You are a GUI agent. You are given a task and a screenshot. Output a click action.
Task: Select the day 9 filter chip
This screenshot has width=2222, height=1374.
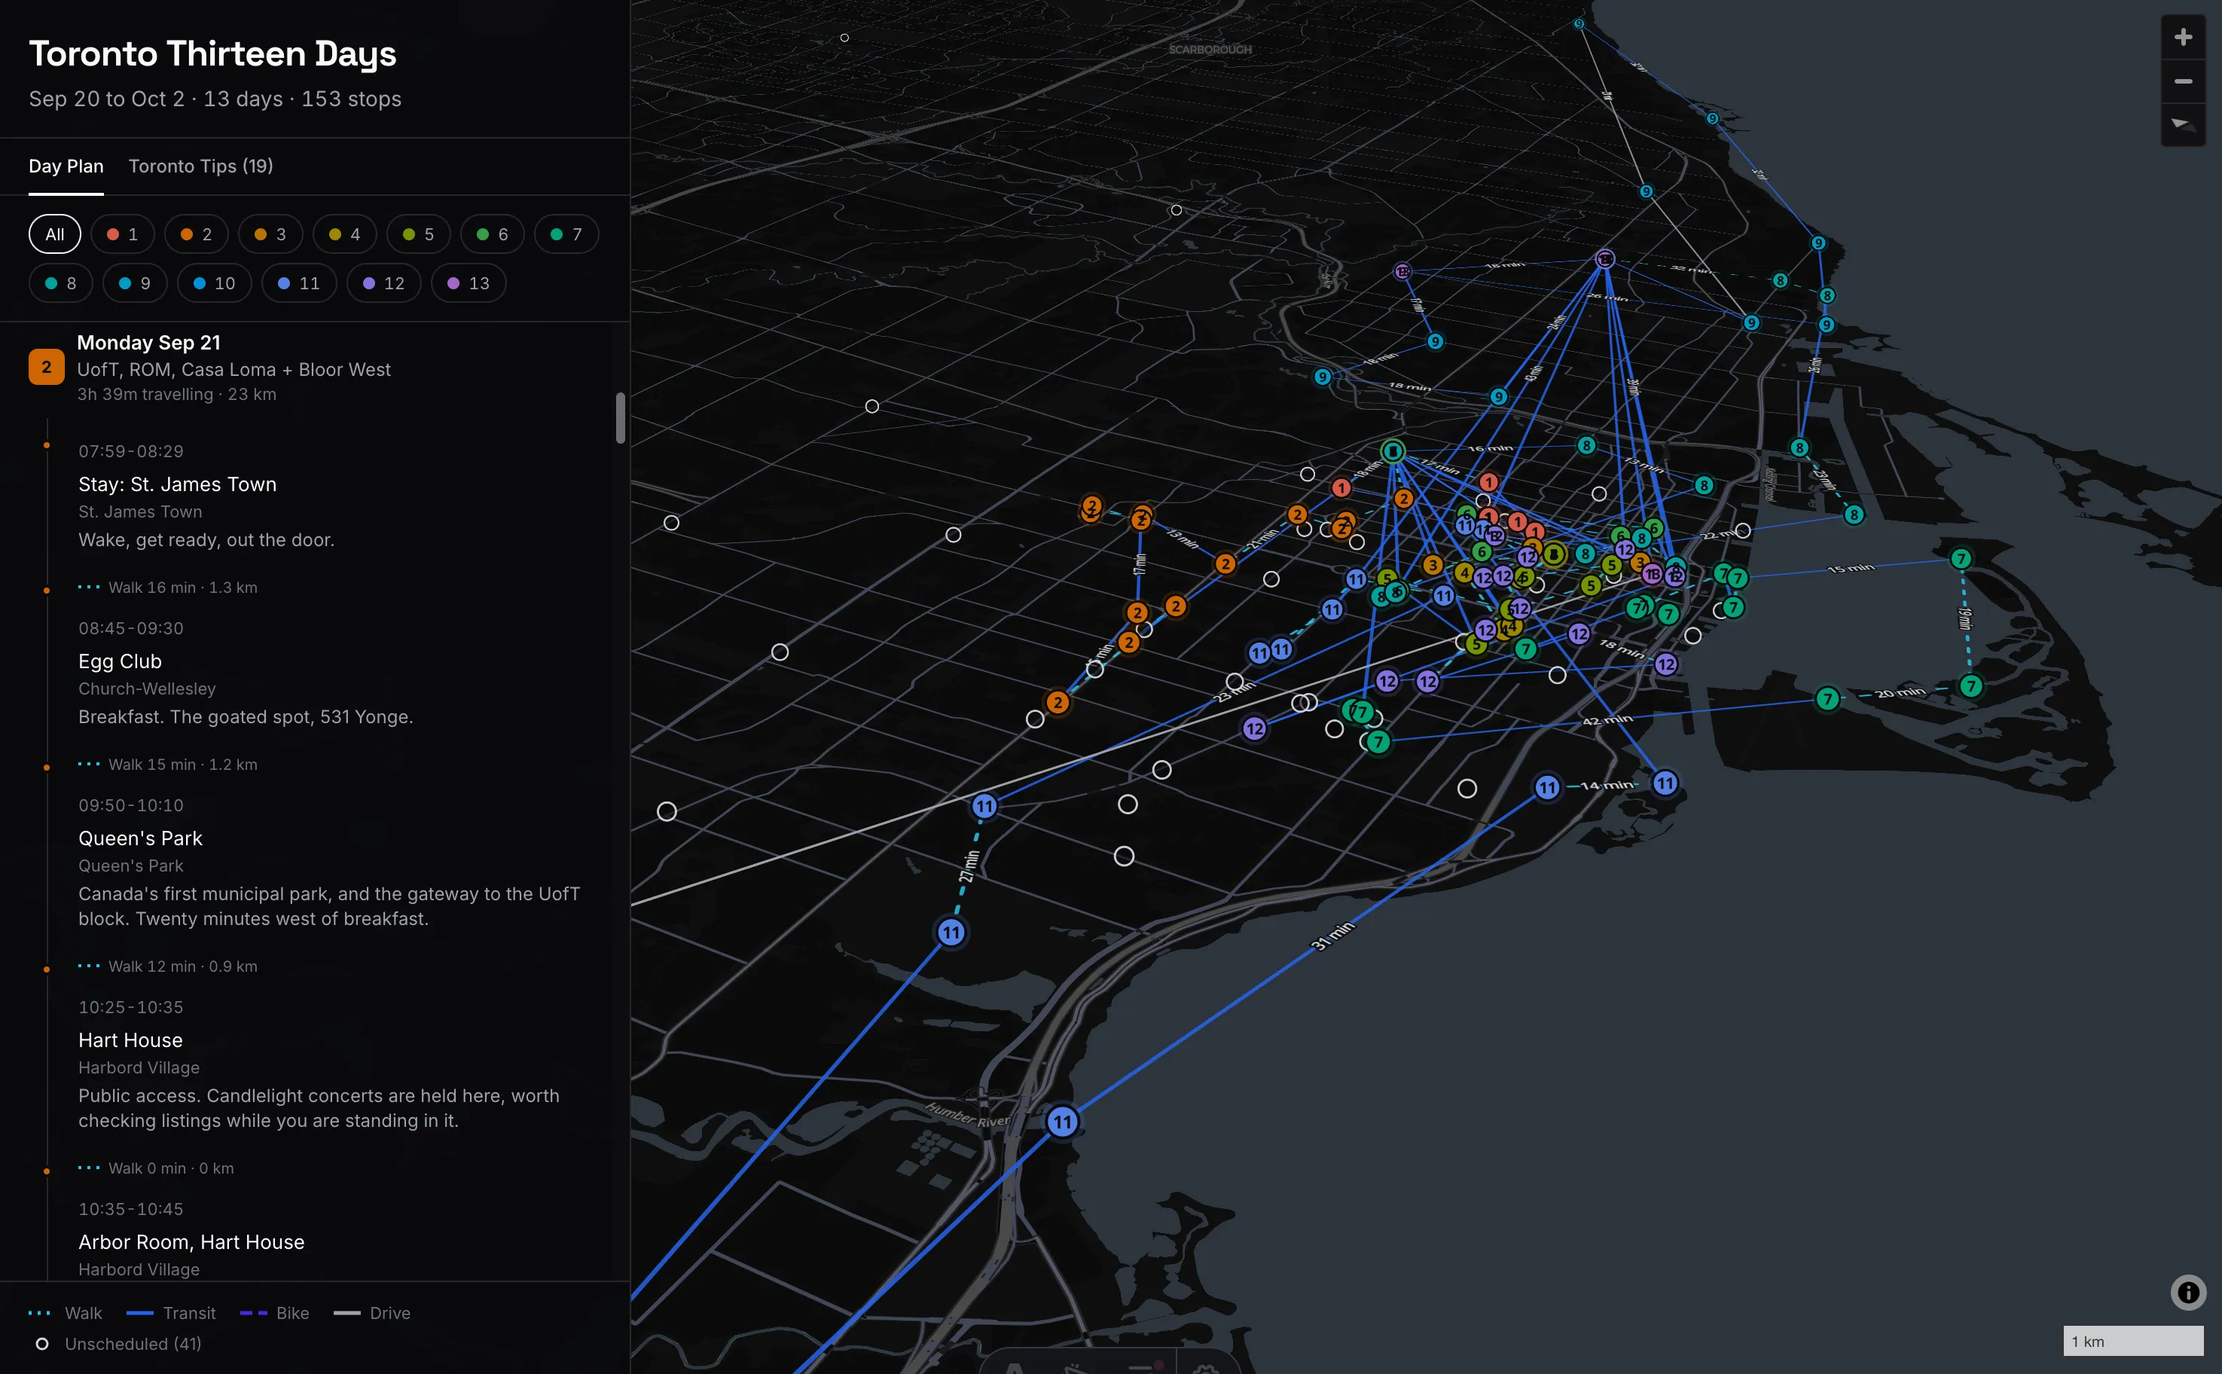[134, 283]
